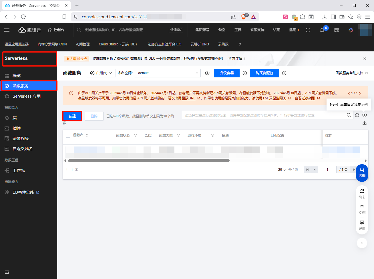Open the 咨询 support chat bubble

[362, 172]
